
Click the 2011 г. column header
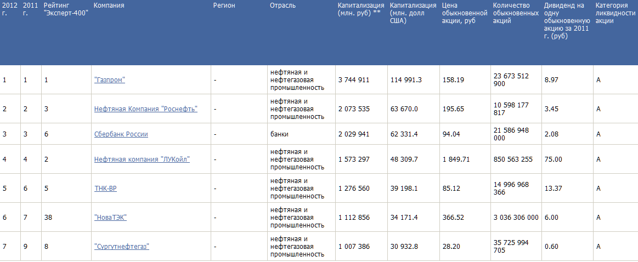pyautogui.click(x=31, y=9)
